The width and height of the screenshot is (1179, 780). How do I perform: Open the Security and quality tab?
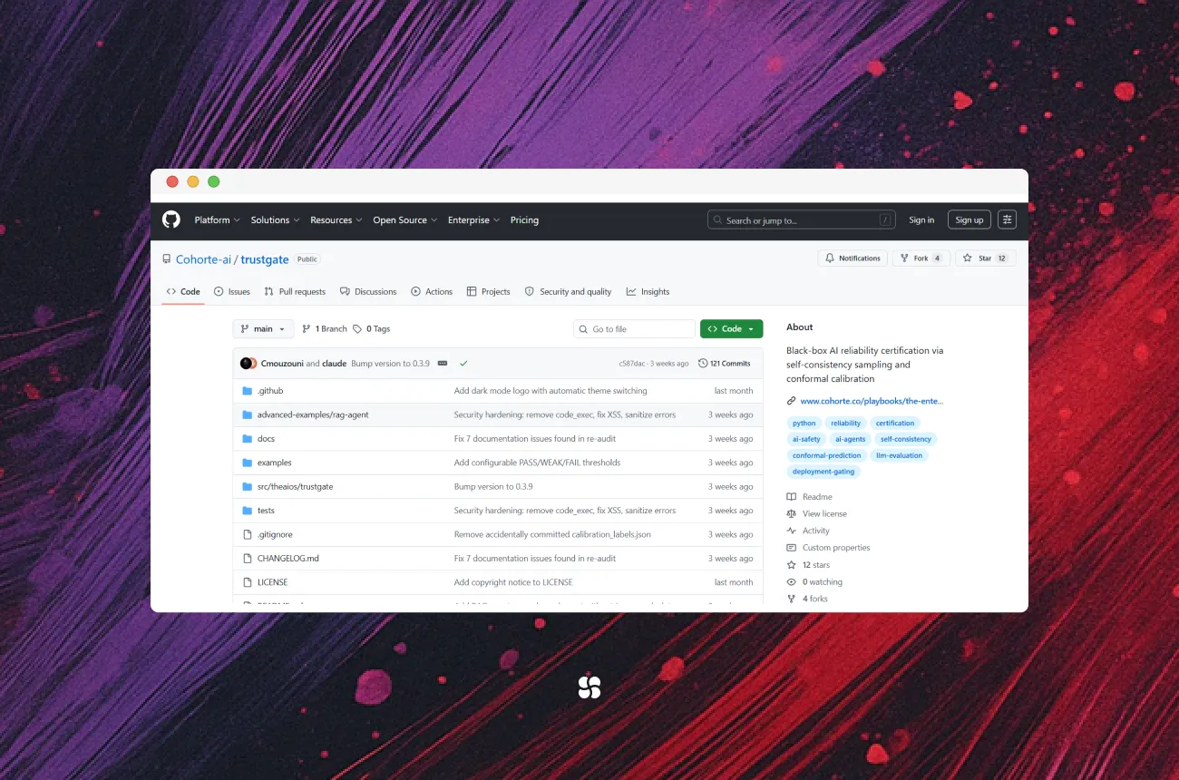(x=568, y=292)
